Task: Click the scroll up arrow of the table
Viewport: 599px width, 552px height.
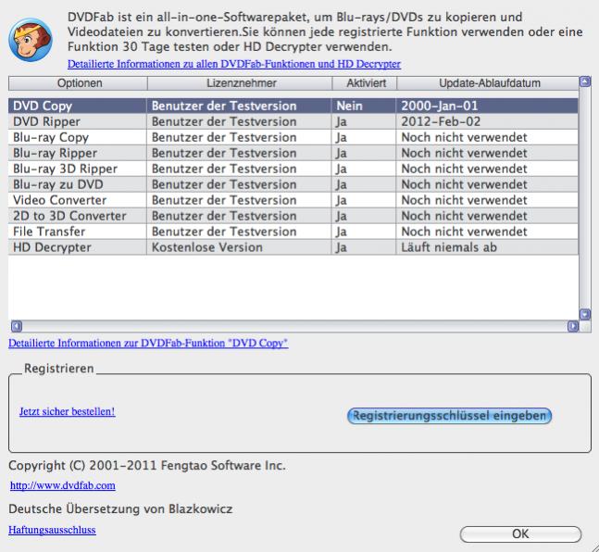Action: (585, 82)
